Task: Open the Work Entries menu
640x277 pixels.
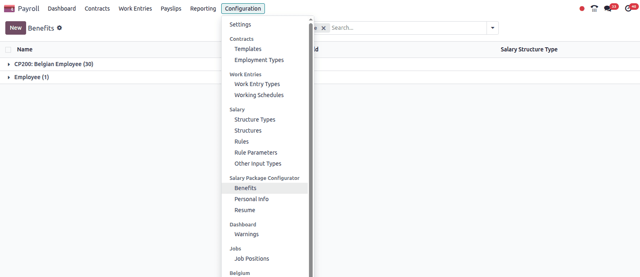Action: pos(135,9)
